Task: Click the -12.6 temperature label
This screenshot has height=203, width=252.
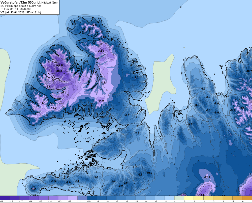Action: click(x=243, y=108)
